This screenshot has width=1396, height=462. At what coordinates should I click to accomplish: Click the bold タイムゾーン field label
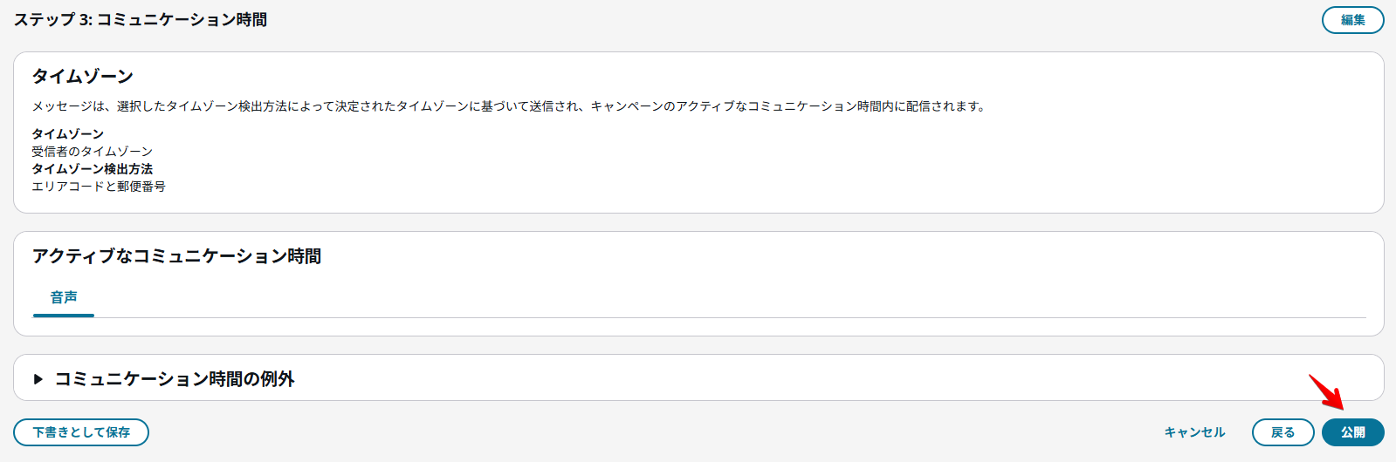coord(68,133)
